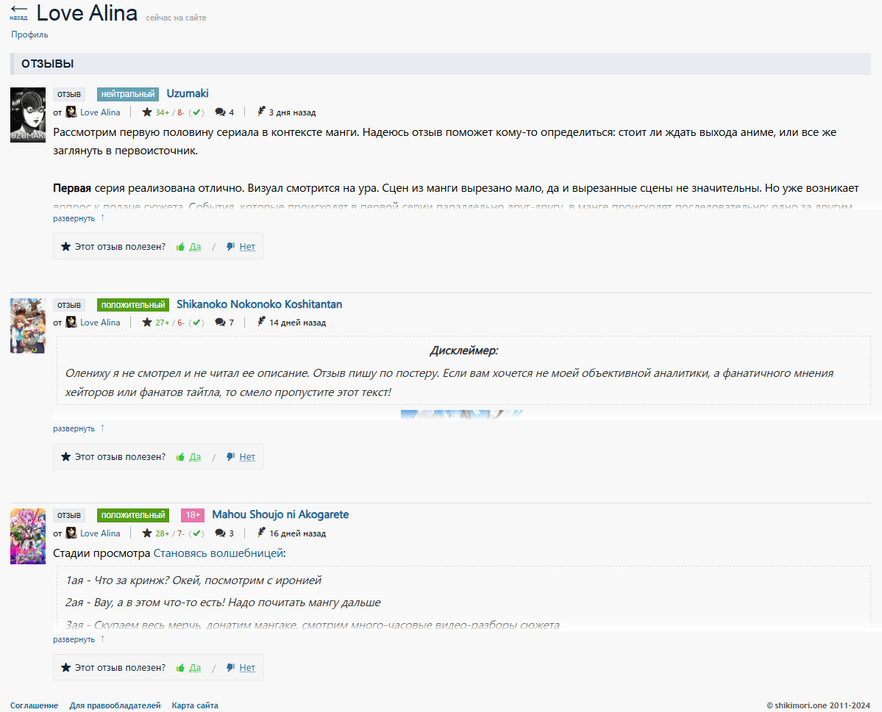Click the star votes icon on Uzumaki review
The image size is (882, 712).
tap(147, 112)
